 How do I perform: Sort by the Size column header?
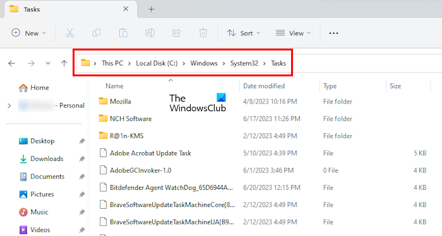pyautogui.click(x=395, y=86)
